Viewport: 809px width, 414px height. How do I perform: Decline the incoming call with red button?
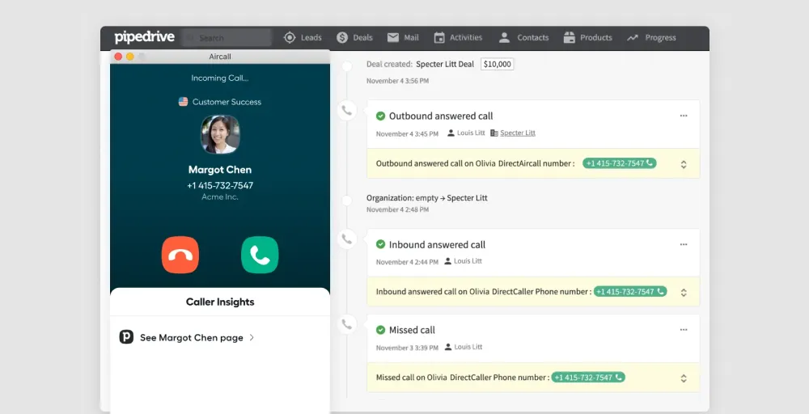tap(180, 255)
